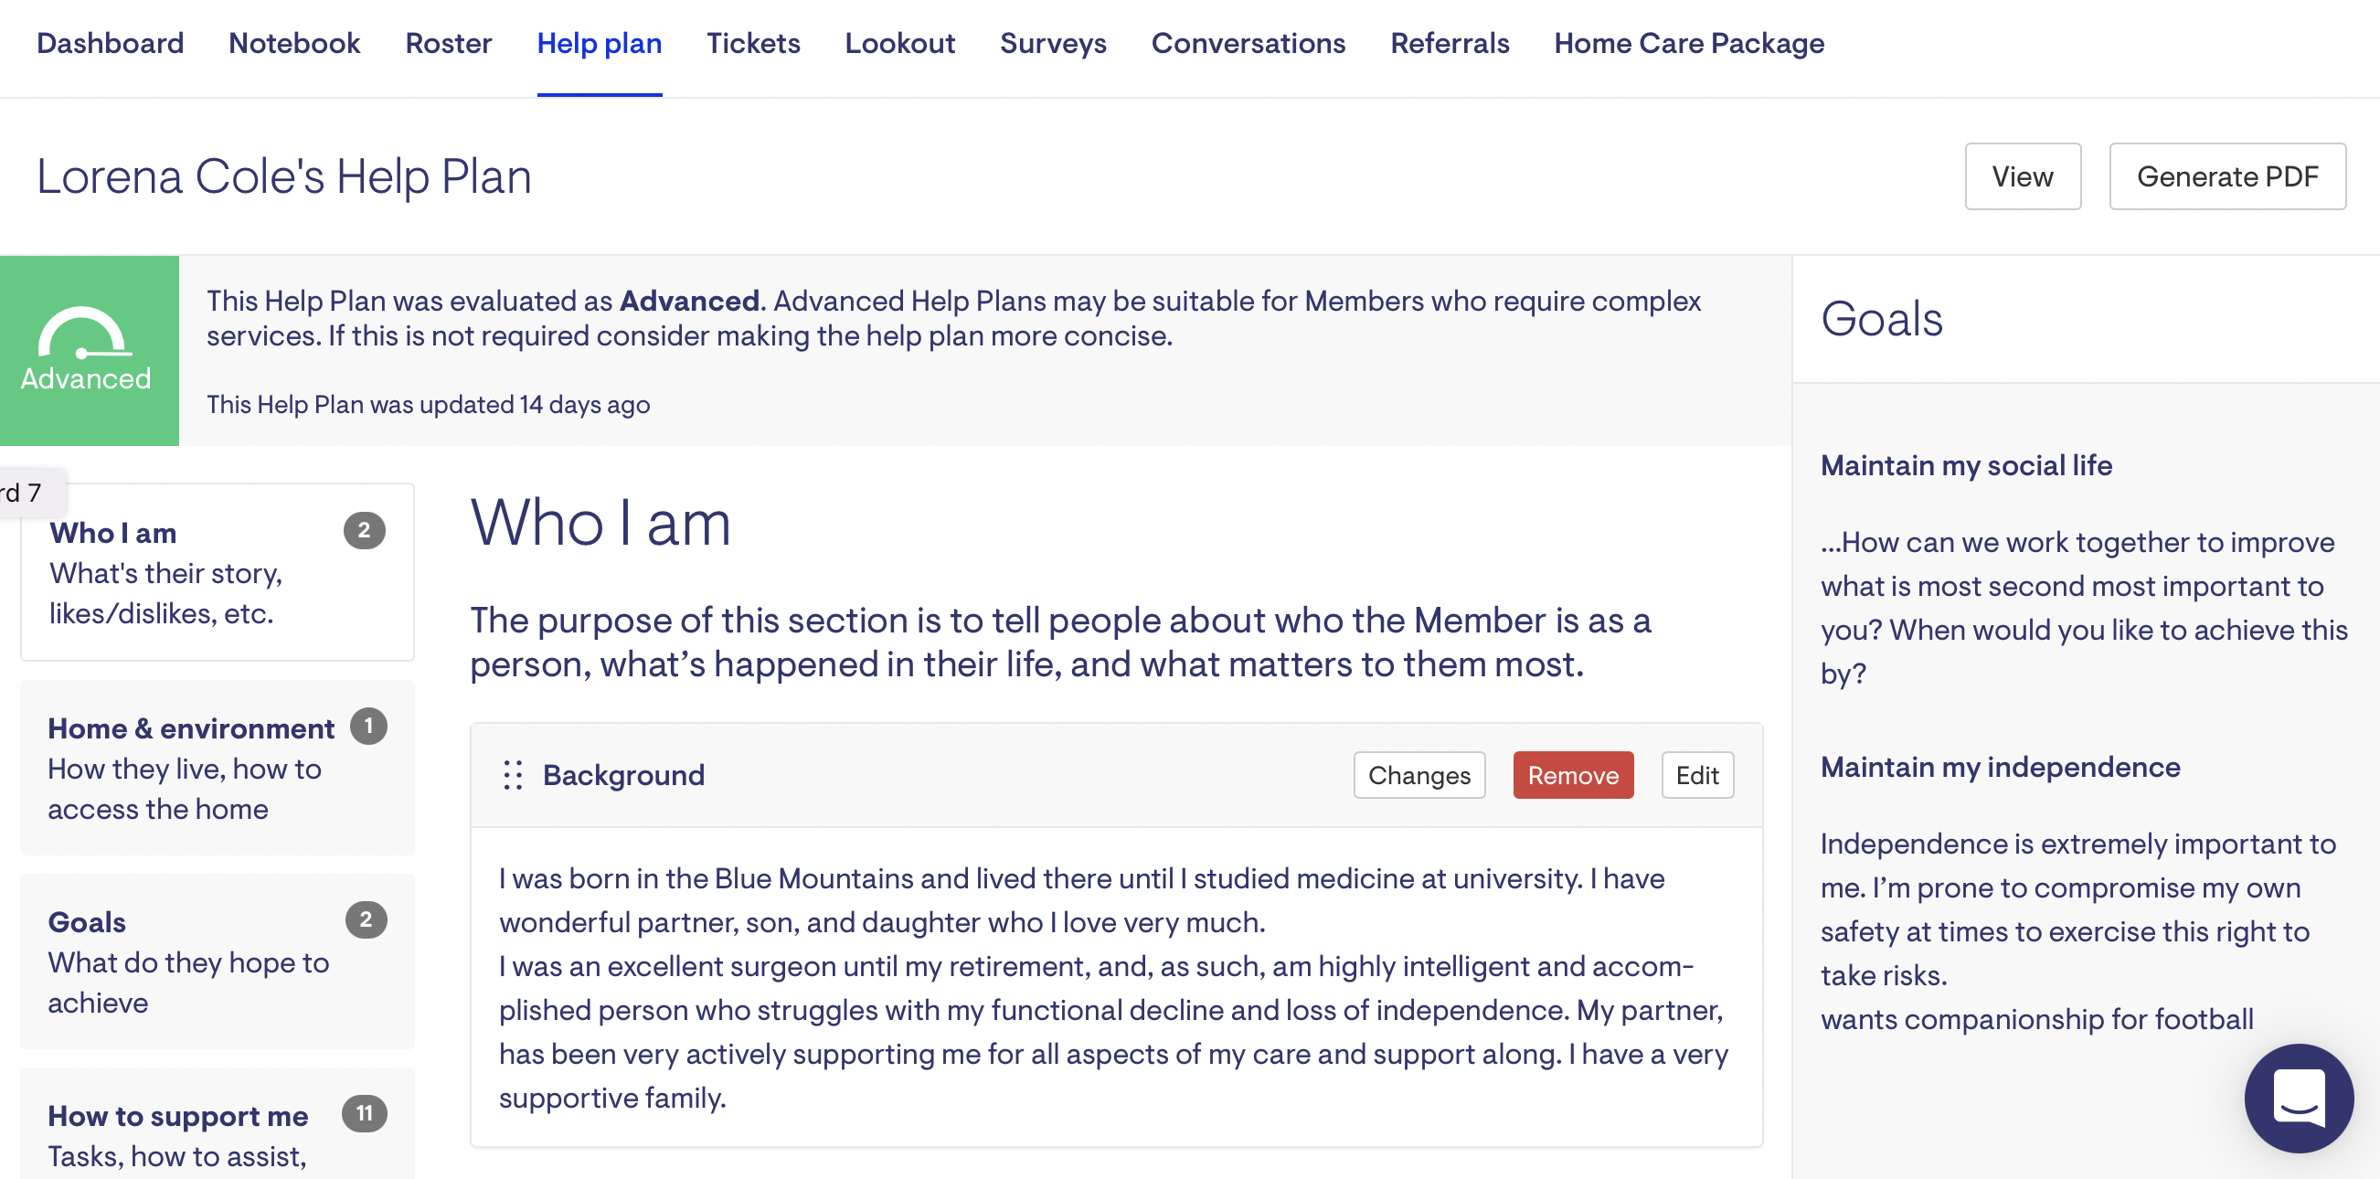Screen dimensions: 2380x1179
Task: Select the Home & environment section
Action: click(190, 767)
